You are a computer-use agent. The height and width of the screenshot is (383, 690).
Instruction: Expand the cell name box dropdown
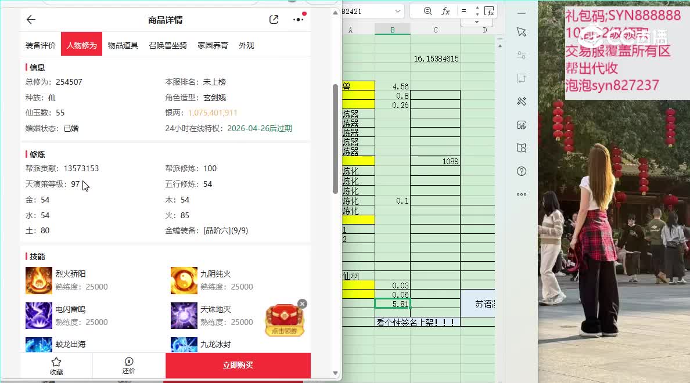398,11
